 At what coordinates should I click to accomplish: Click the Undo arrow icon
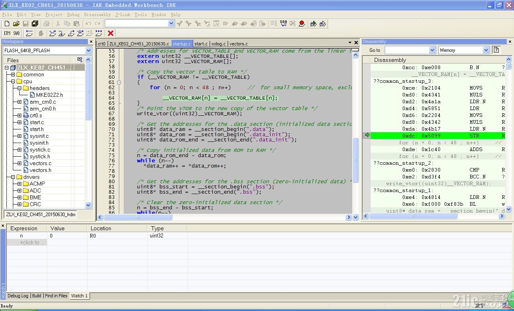88,24
